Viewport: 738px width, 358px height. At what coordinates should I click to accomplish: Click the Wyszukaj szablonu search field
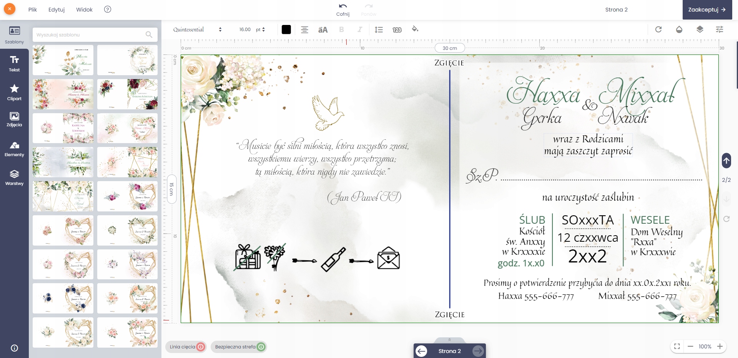pyautogui.click(x=90, y=35)
